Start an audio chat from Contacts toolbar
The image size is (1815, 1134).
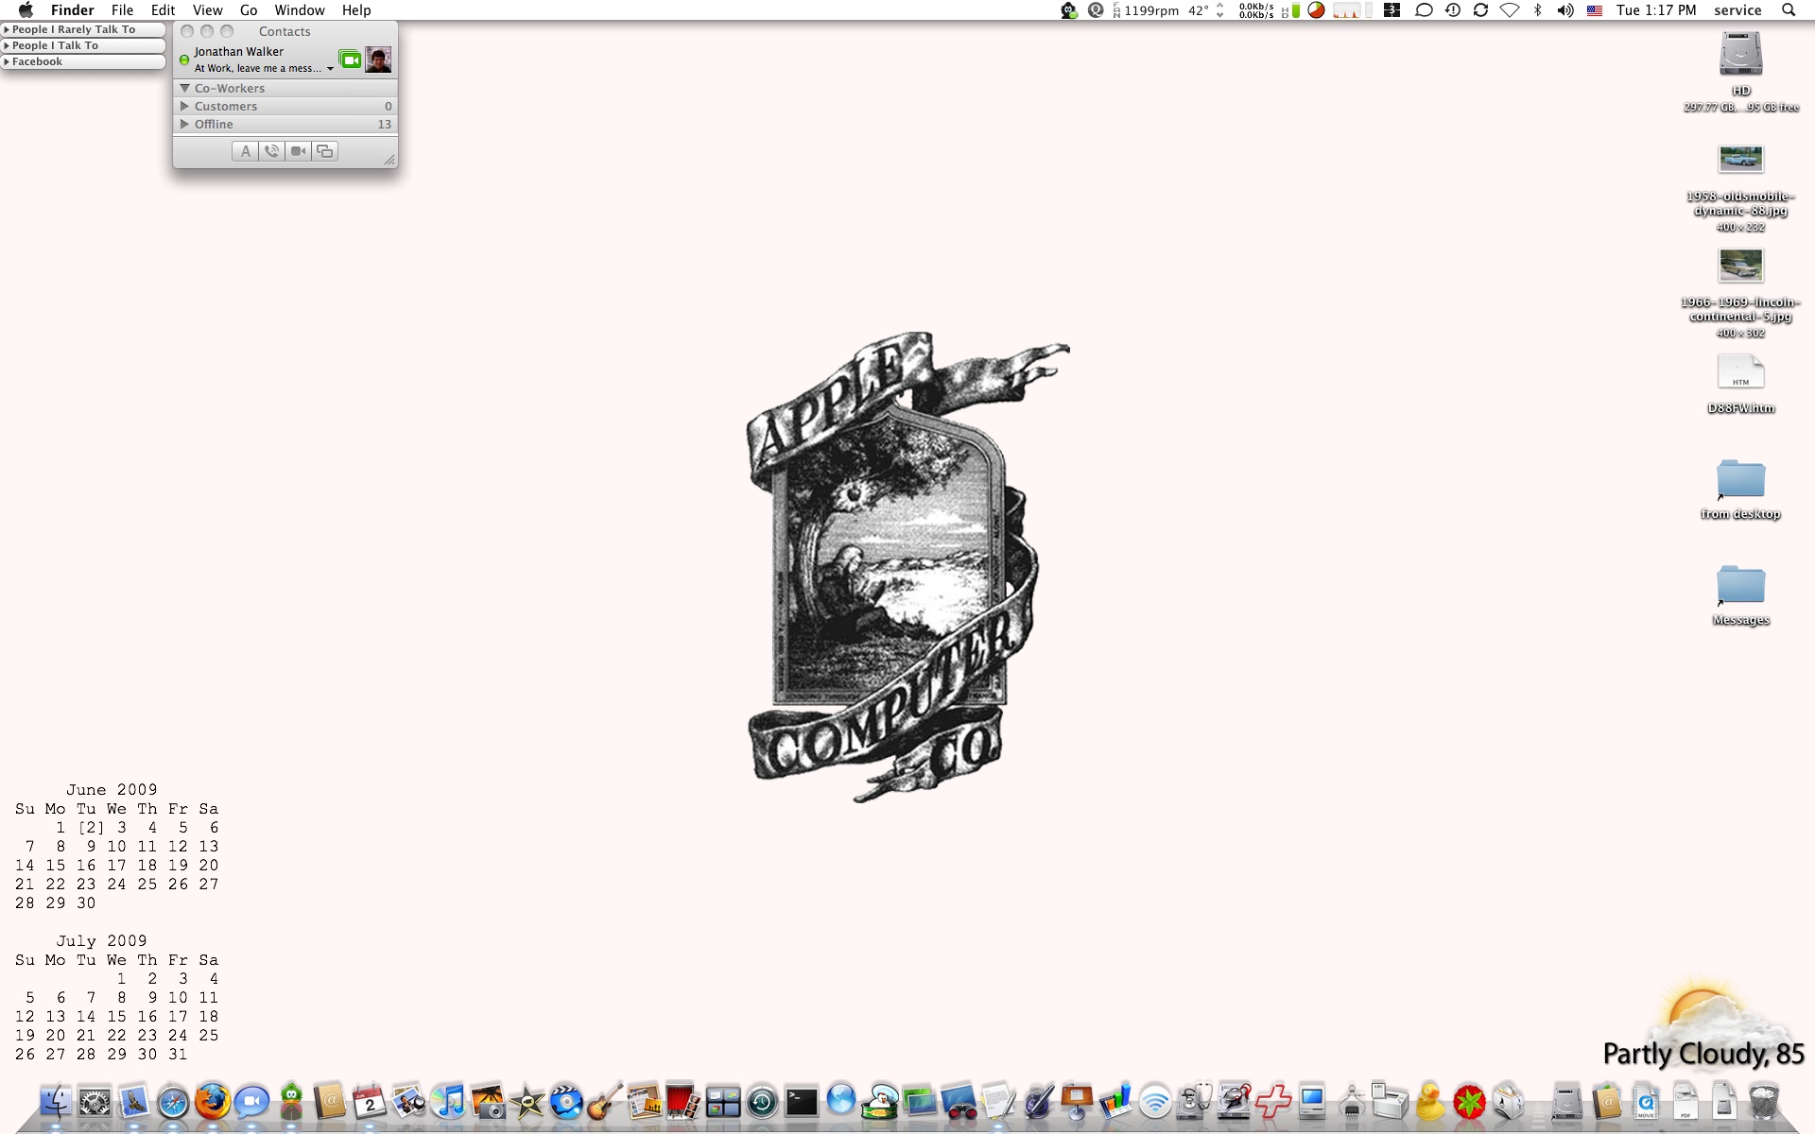pos(271,151)
